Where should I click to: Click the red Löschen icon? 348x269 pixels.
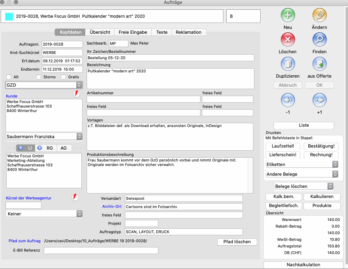pyautogui.click(x=288, y=39)
